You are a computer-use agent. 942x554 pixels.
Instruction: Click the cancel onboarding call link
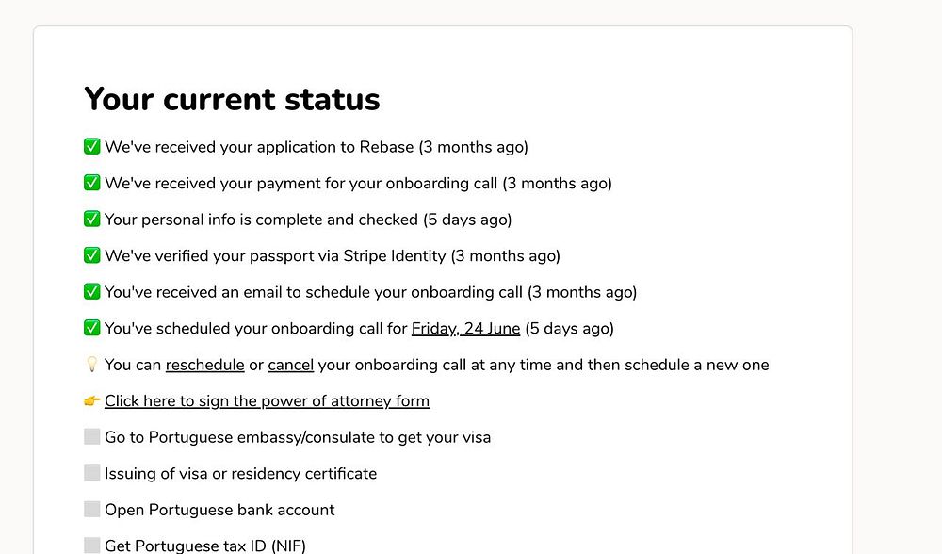tap(290, 365)
